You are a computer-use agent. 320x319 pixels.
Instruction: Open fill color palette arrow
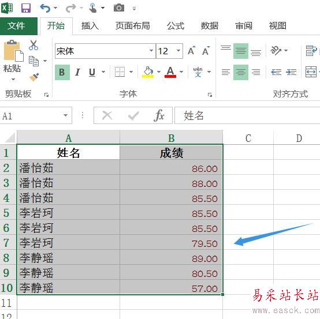(159, 72)
